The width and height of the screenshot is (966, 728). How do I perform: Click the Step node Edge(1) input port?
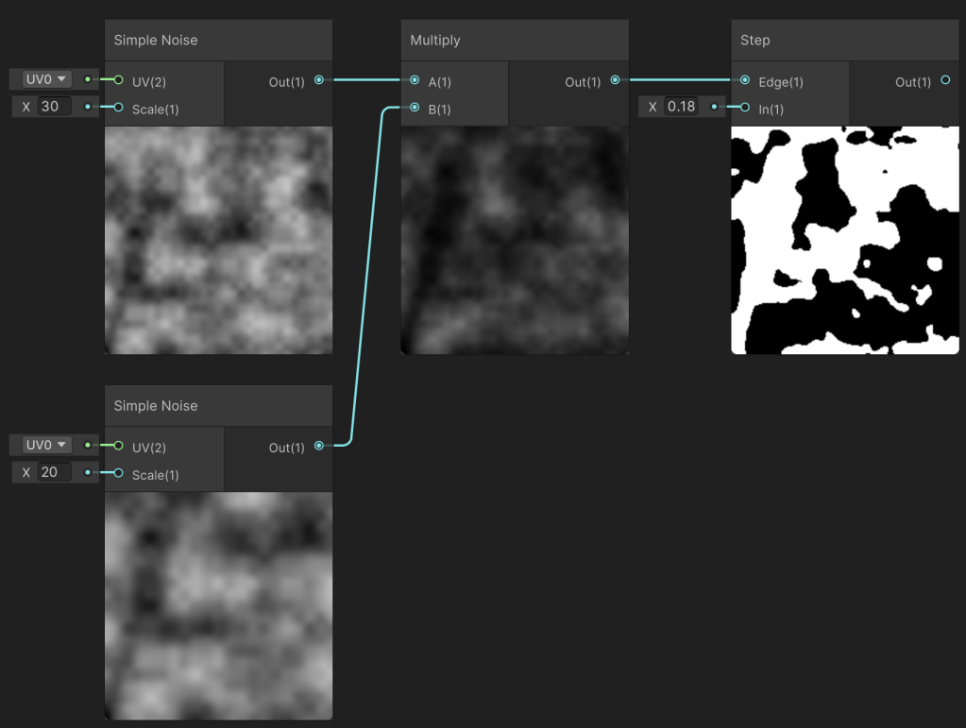pos(745,80)
